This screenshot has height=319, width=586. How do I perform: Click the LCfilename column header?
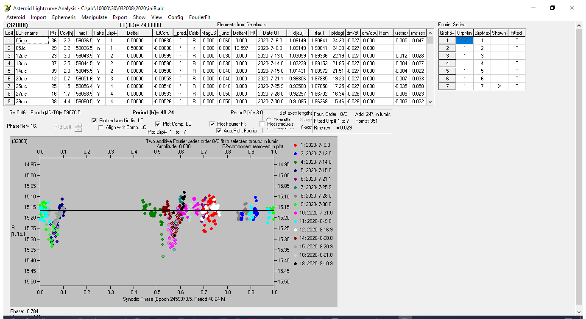(x=31, y=33)
